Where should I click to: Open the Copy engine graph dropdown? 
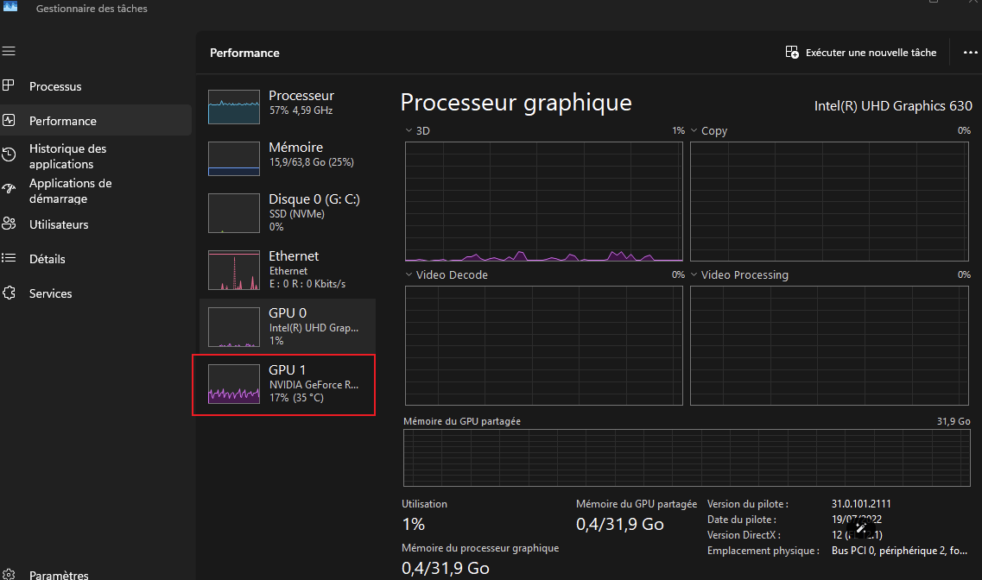pos(694,131)
